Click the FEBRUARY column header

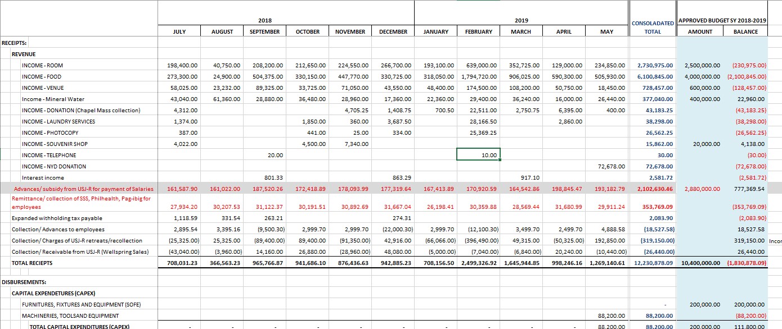(478, 32)
